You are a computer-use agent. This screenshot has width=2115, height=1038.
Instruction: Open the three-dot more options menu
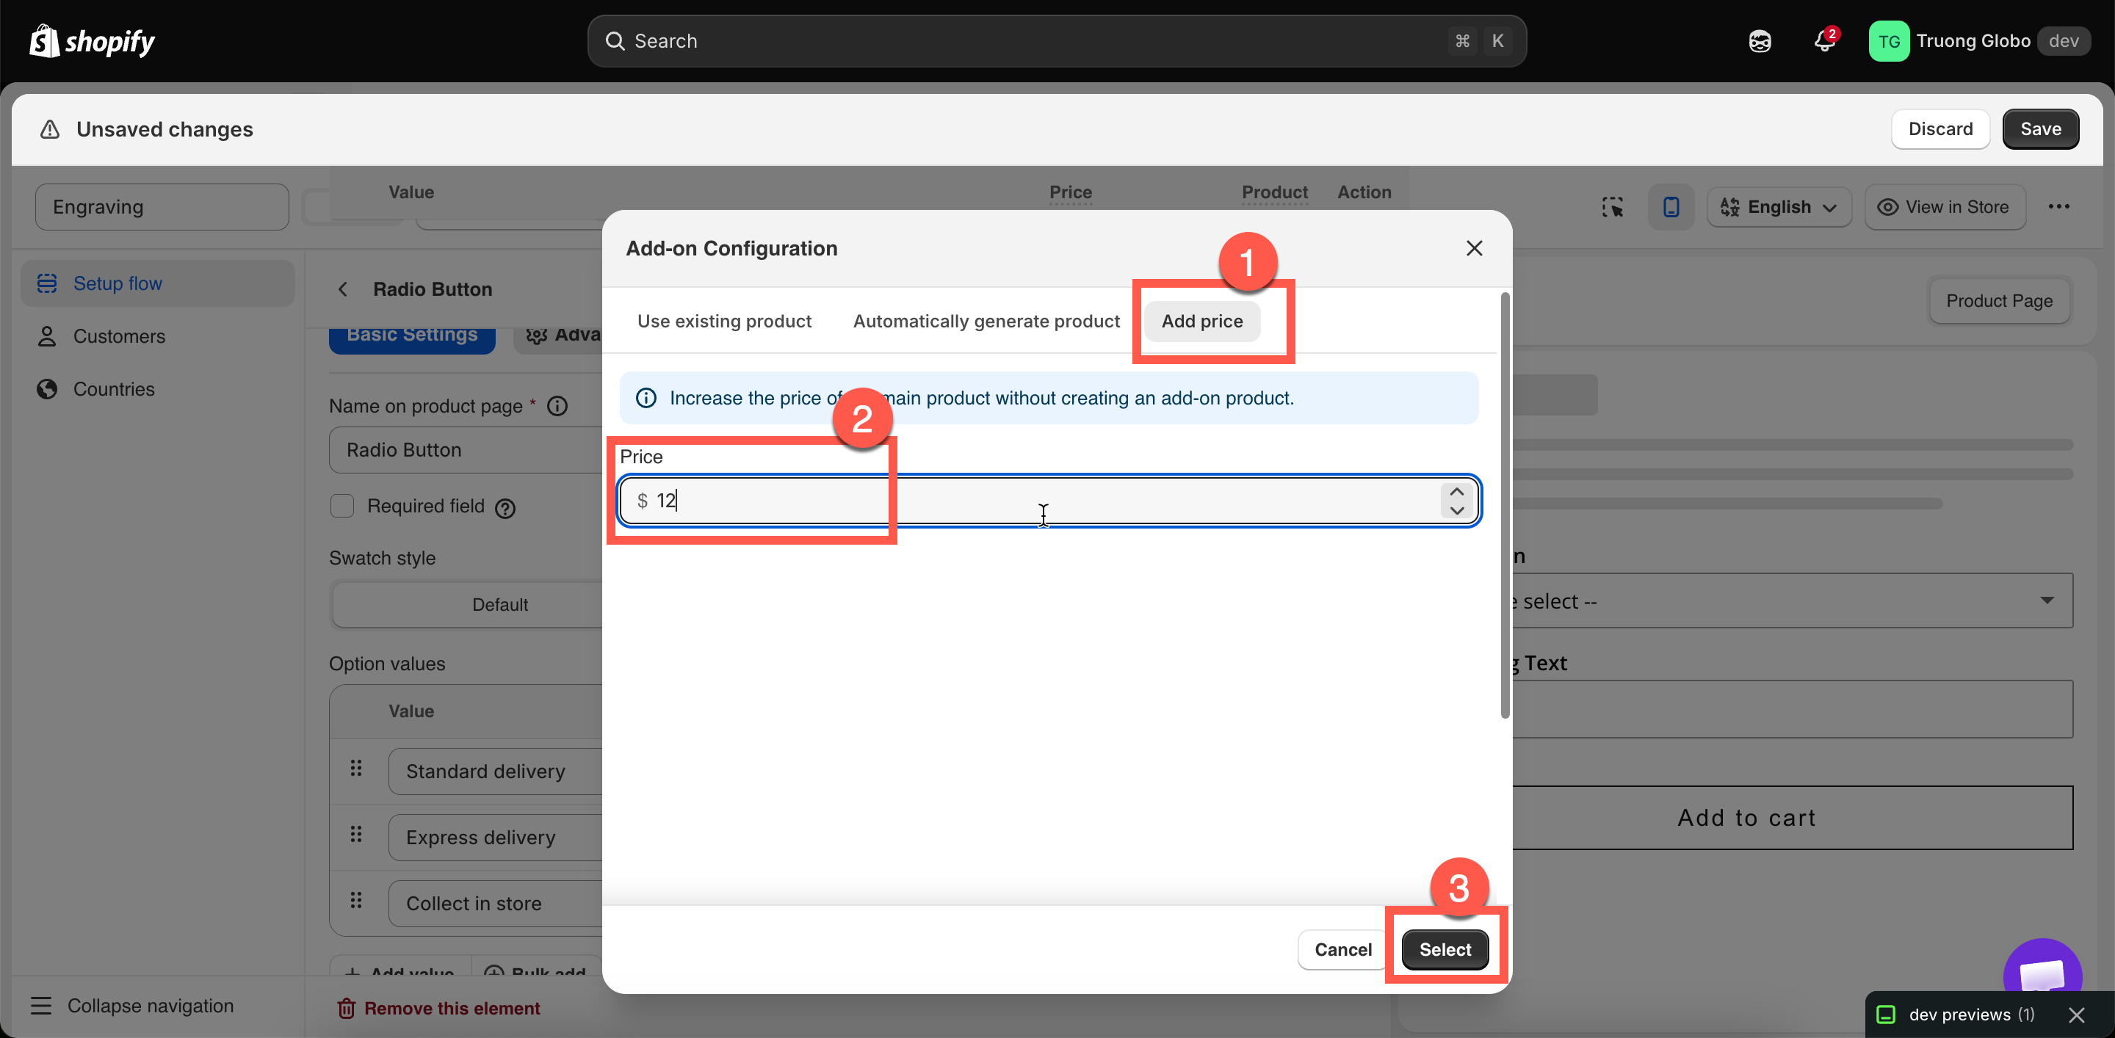coord(2058,207)
